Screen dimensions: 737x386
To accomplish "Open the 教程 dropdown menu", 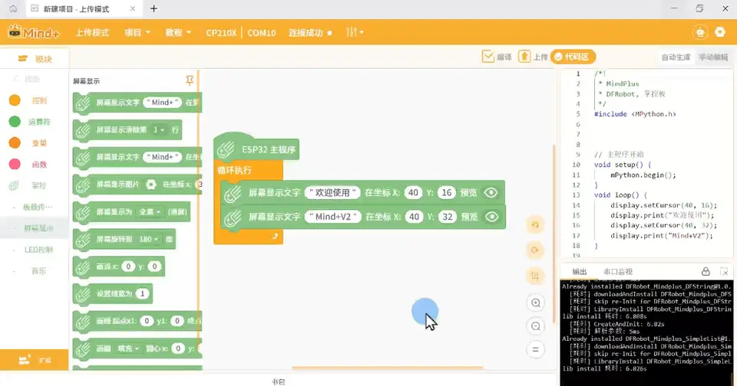I will [178, 32].
